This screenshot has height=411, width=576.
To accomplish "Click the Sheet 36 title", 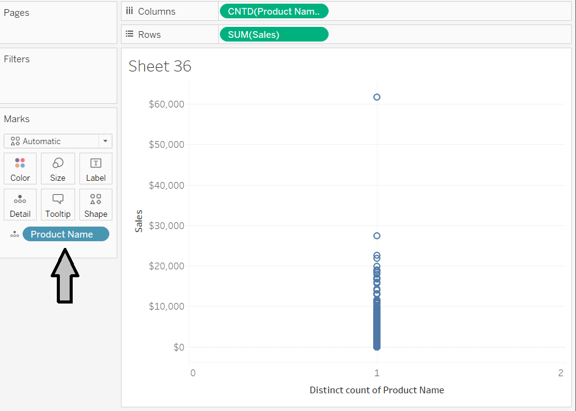I will [160, 66].
